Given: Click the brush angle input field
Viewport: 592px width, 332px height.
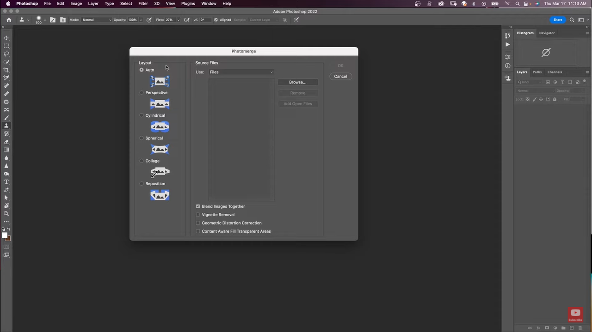Looking at the screenshot, I should click(x=205, y=20).
